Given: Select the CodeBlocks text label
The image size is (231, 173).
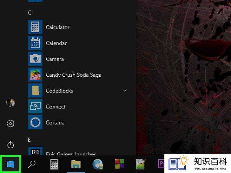Looking at the screenshot, I should (x=59, y=91).
